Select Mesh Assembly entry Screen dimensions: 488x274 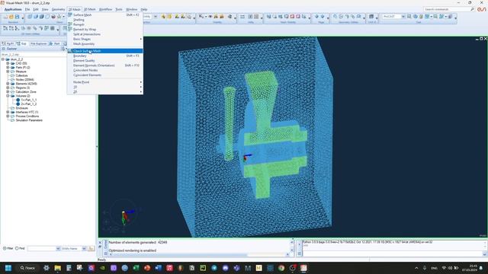(x=105, y=44)
